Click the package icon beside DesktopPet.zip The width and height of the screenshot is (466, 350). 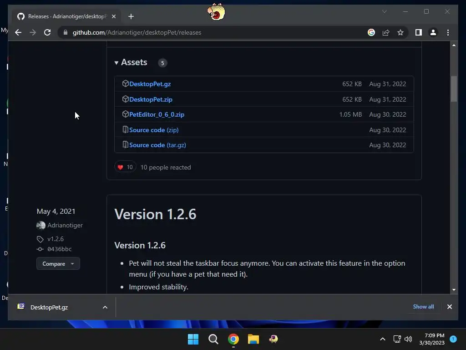(x=126, y=99)
